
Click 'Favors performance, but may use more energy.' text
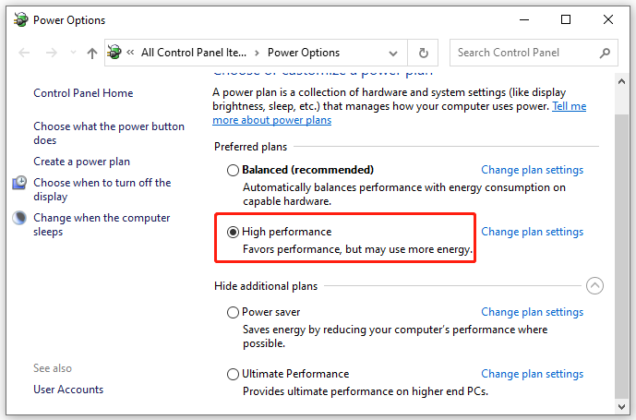[357, 249]
